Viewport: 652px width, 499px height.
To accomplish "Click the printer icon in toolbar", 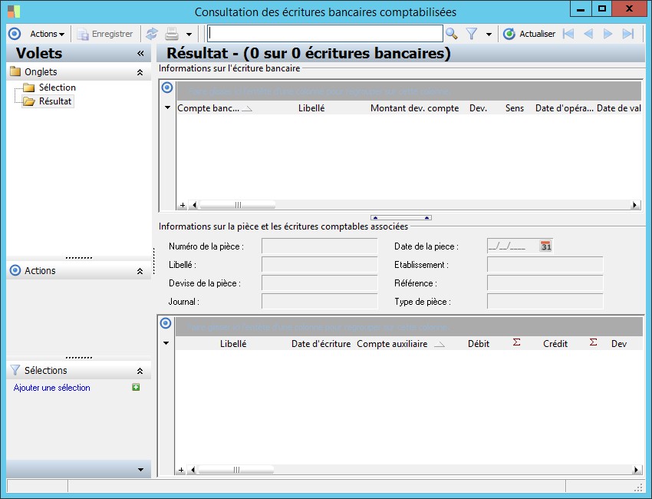I will click(172, 34).
